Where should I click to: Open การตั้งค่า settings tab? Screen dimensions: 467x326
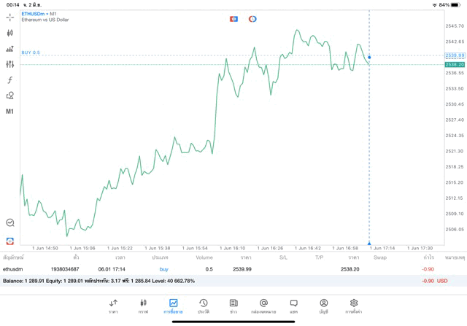pyautogui.click(x=354, y=306)
